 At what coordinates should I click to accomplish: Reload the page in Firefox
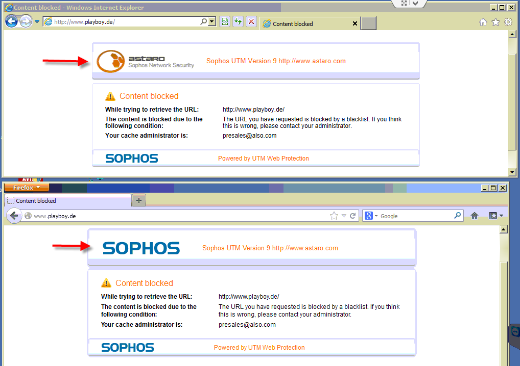pyautogui.click(x=352, y=216)
